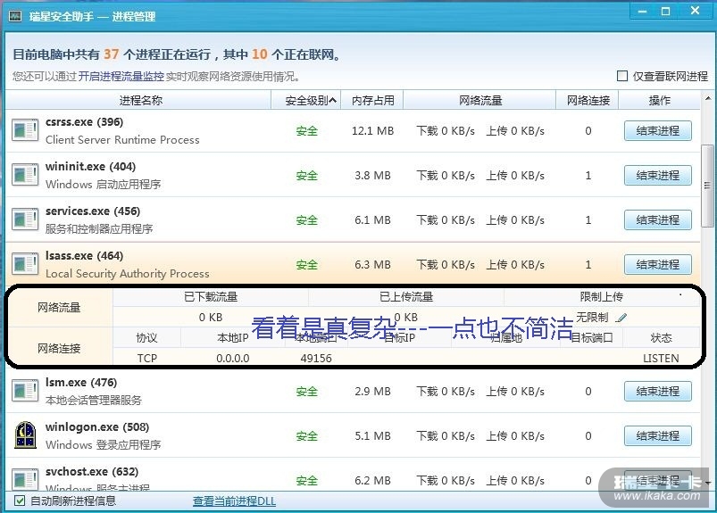This screenshot has height=513, width=717.
Task: Select wininit.exe (404) process name
Action: point(90,167)
